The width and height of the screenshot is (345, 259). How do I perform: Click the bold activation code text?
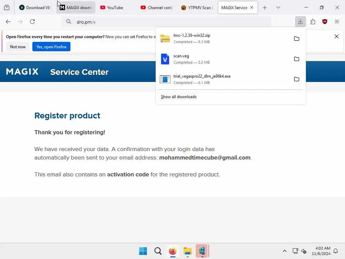coord(128,174)
